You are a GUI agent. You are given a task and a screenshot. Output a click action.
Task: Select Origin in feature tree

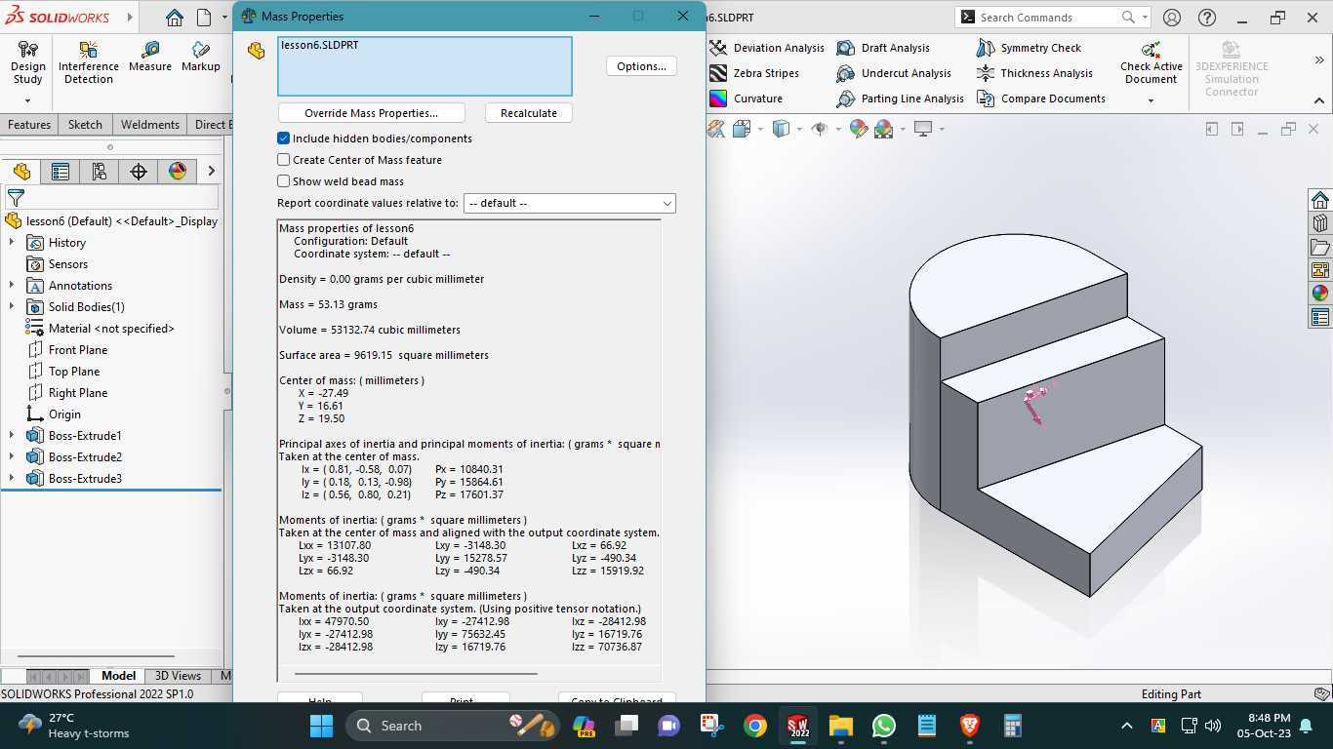tap(64, 414)
